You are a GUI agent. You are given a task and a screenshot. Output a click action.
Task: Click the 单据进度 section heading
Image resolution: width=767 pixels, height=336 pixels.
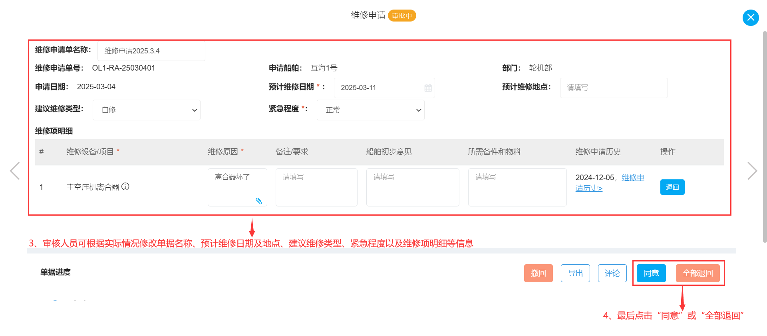point(56,272)
